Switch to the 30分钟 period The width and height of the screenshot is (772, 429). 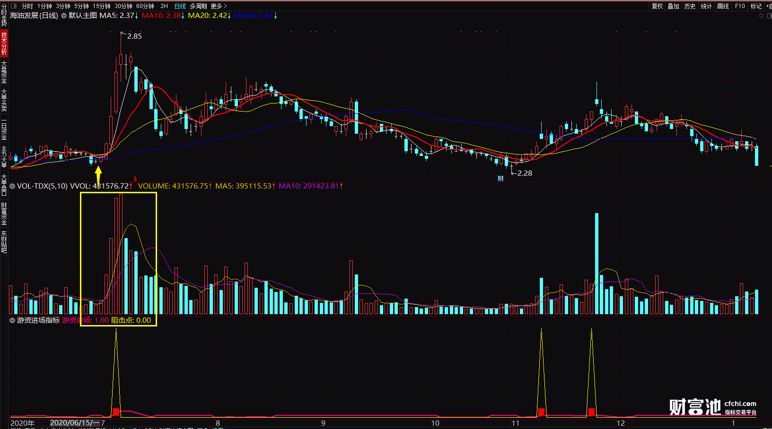(123, 6)
